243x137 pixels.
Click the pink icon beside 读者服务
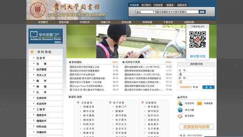point(142,102)
